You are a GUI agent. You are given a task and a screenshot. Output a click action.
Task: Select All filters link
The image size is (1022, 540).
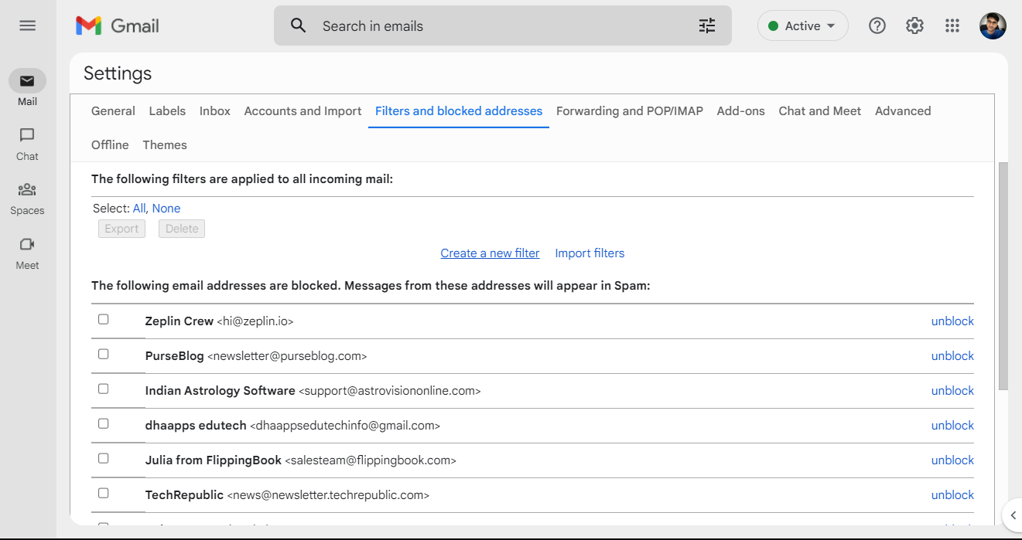coord(139,209)
